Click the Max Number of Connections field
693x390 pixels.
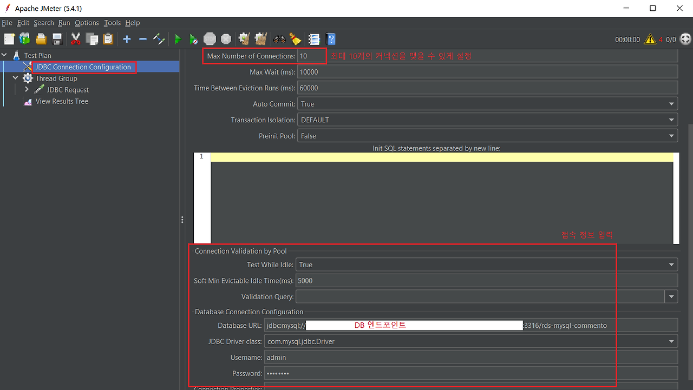[x=487, y=56]
